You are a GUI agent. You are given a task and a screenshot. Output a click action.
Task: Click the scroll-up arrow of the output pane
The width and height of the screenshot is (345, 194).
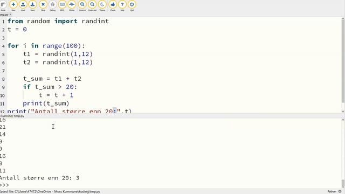(343, 120)
